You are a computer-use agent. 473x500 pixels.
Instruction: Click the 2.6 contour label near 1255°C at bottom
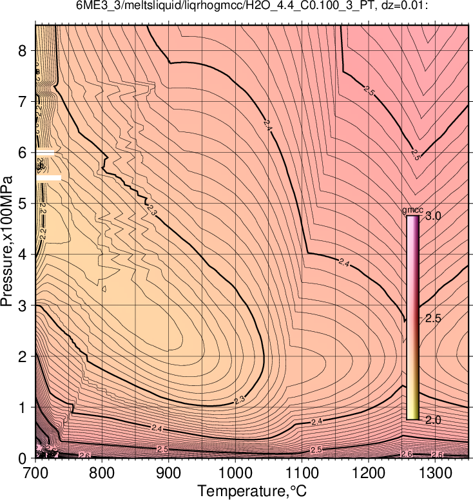point(407,454)
